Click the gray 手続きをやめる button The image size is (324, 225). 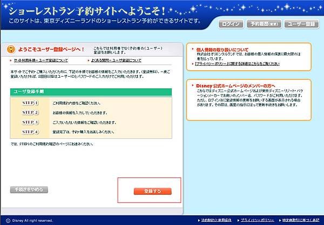29,189
